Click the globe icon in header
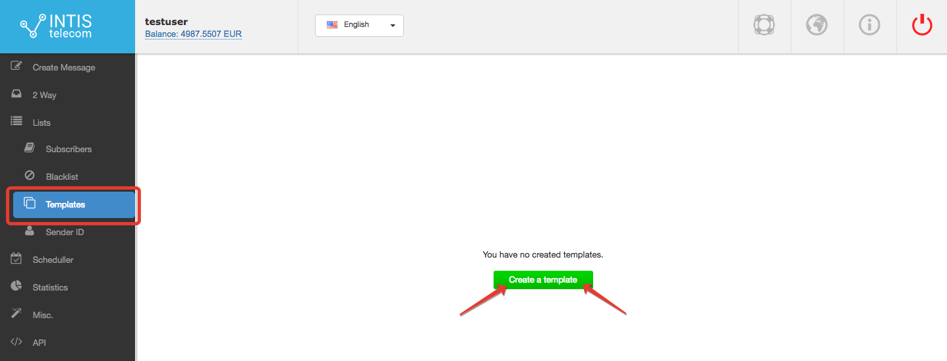The width and height of the screenshot is (947, 361). click(x=817, y=26)
